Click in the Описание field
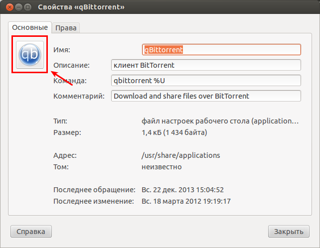Image resolution: width=320 pixels, height=248 pixels. click(x=206, y=65)
